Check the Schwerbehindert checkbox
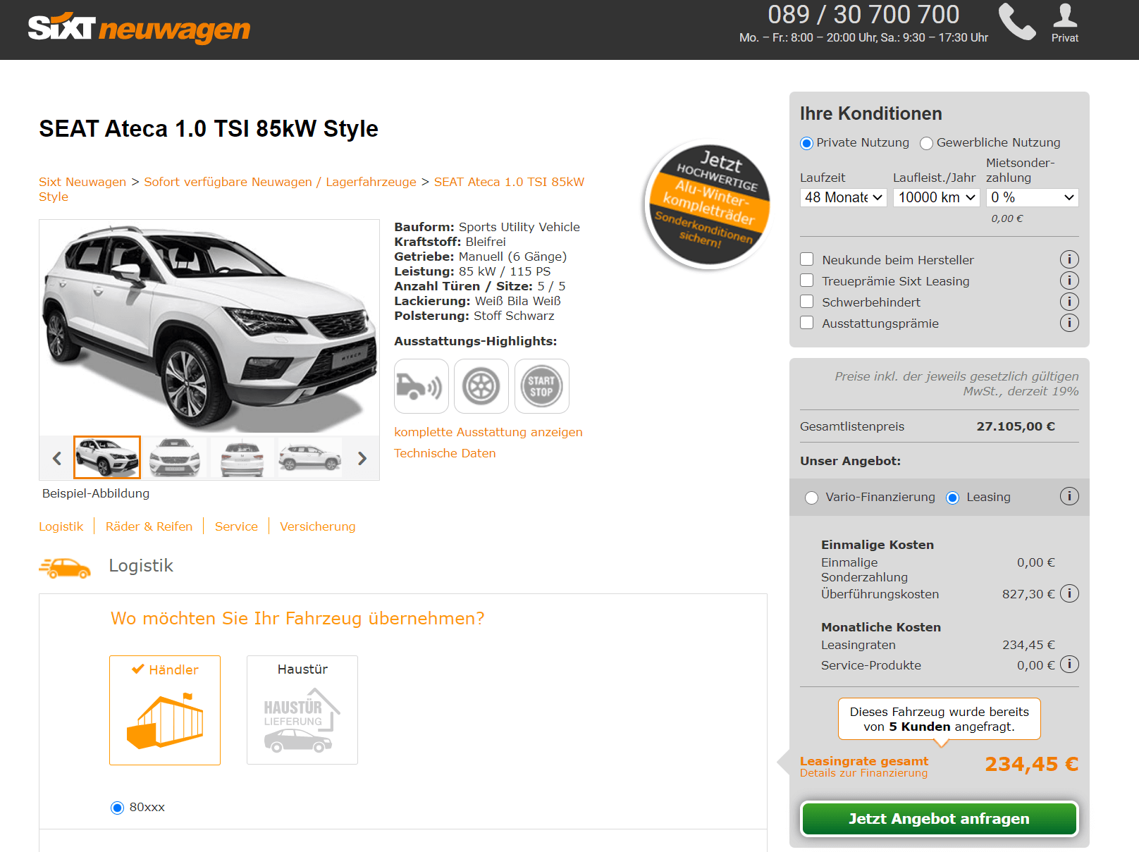The image size is (1139, 852). coord(807,302)
